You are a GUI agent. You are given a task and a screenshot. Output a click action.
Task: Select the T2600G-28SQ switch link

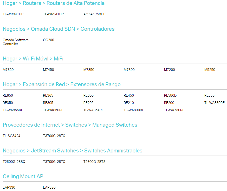(14, 162)
